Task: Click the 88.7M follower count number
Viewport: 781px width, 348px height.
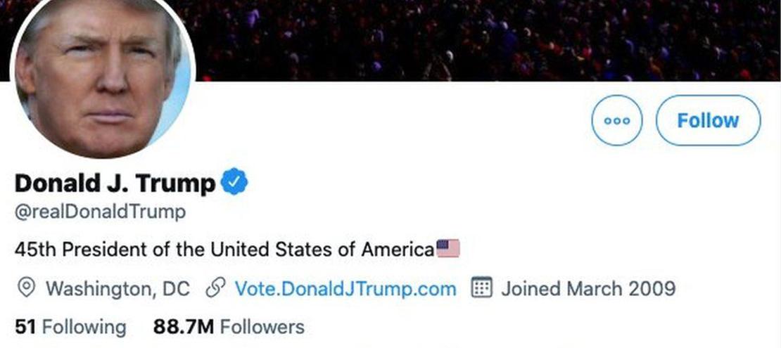Action: [x=184, y=327]
